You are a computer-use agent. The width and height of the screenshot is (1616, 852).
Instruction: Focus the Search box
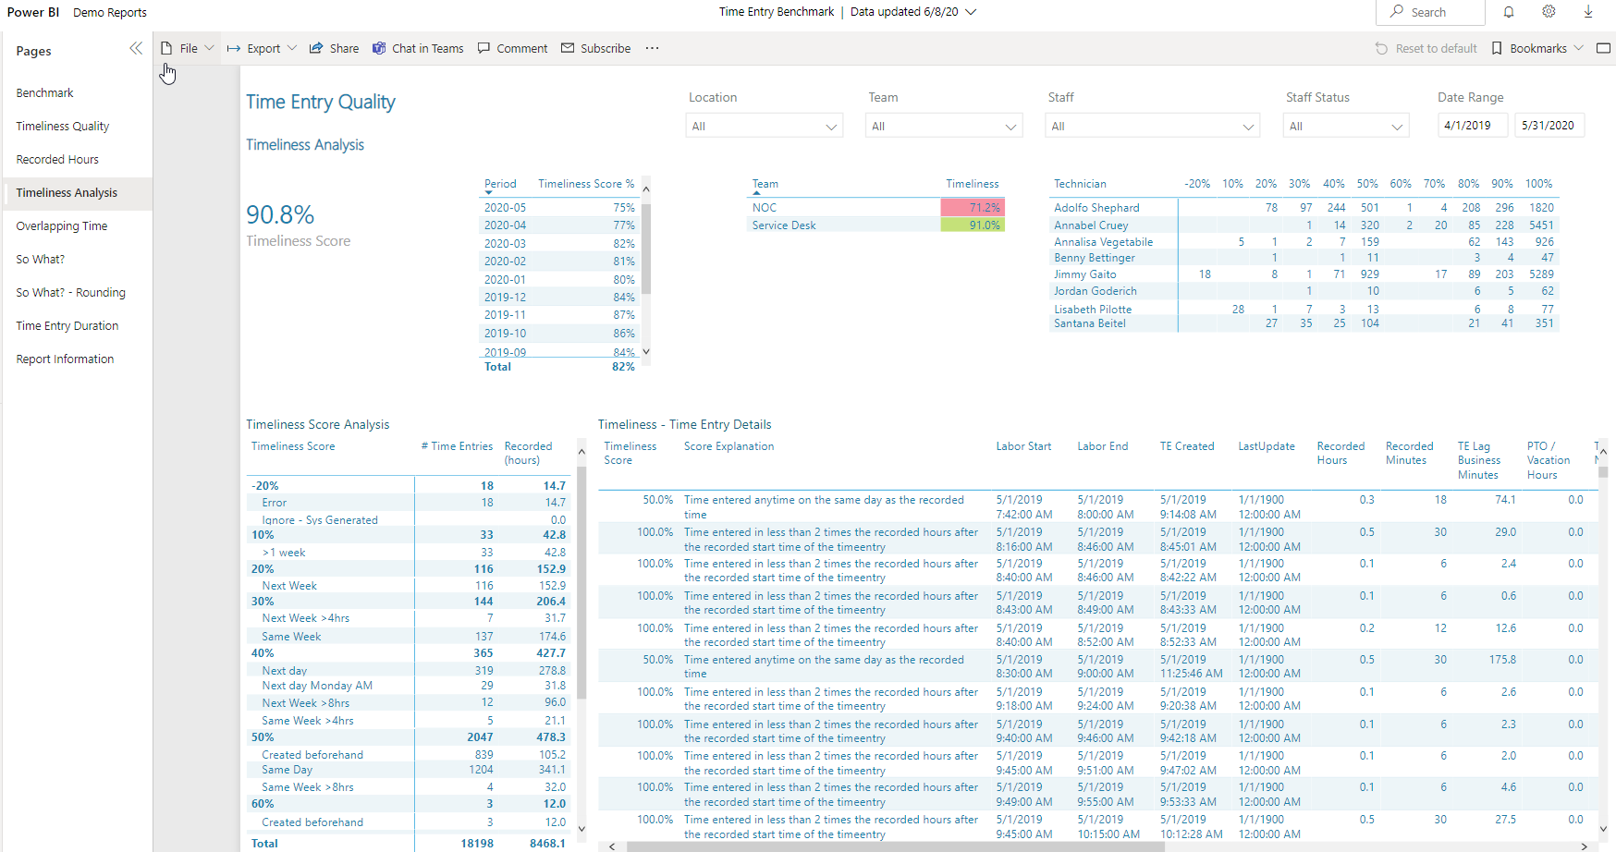coord(1431,12)
